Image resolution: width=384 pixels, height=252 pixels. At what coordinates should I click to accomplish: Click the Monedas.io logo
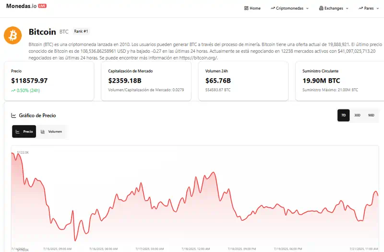21,6
